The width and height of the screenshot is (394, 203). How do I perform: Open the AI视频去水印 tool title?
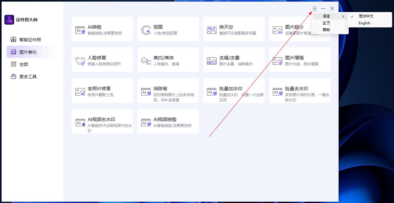101,120
